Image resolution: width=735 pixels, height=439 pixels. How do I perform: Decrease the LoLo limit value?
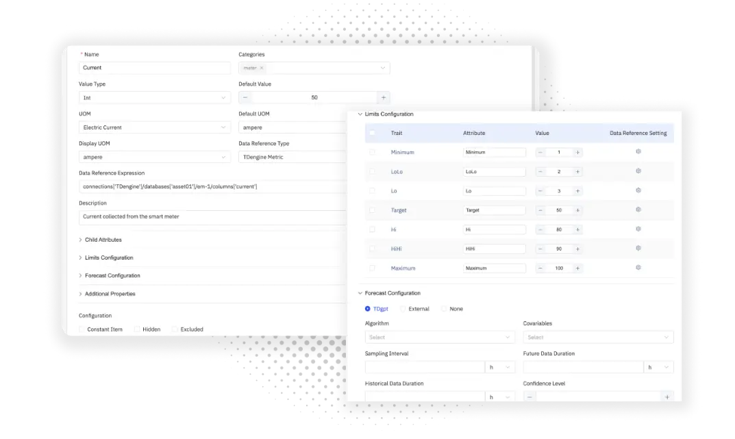540,171
